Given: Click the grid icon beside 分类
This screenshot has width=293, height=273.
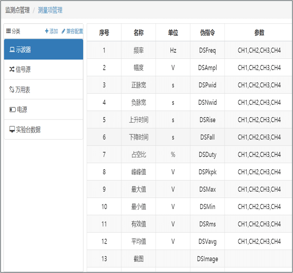Looking at the screenshot, I should (x=8, y=31).
